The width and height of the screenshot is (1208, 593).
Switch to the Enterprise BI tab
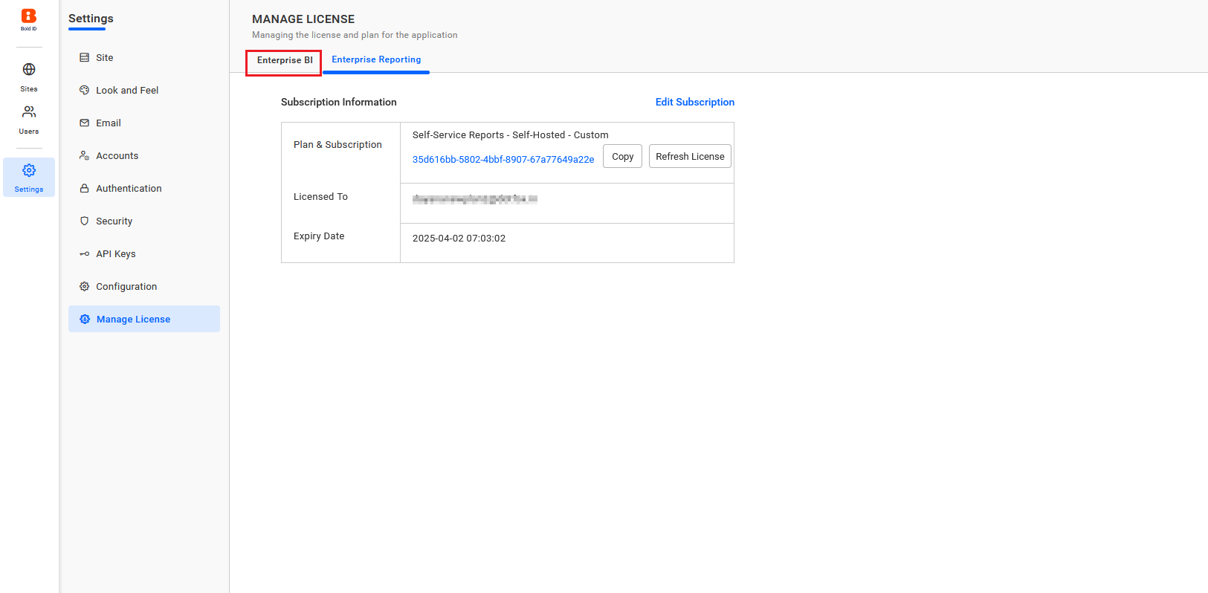[285, 61]
